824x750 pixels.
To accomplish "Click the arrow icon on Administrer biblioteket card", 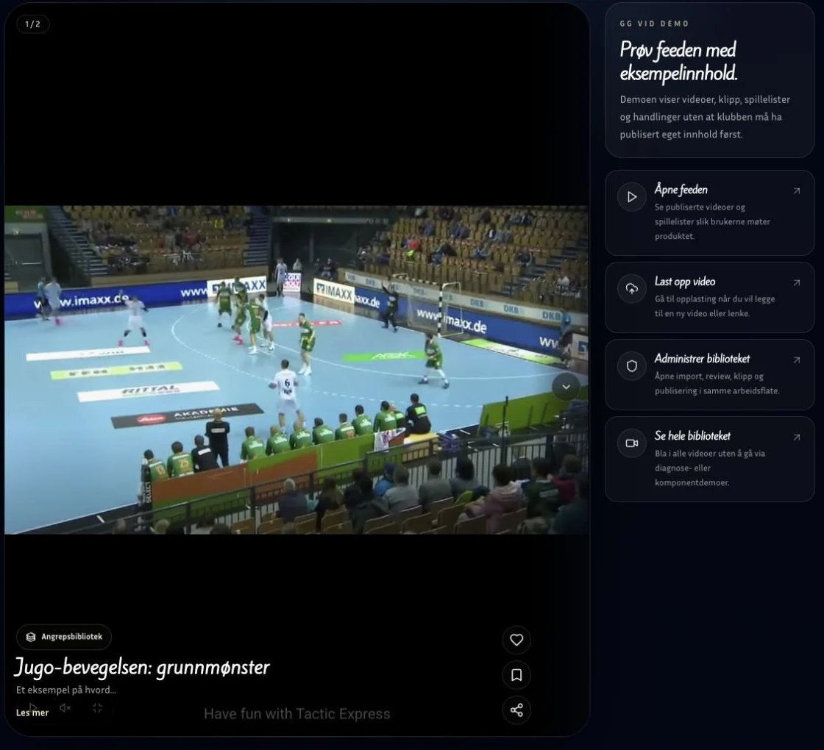I will (x=797, y=360).
